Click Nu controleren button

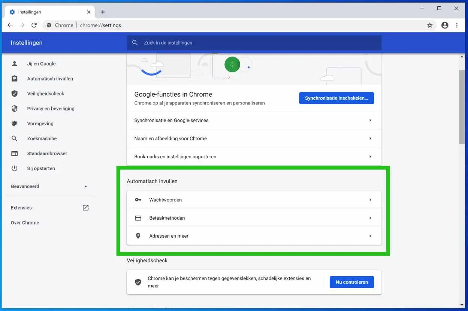click(352, 282)
